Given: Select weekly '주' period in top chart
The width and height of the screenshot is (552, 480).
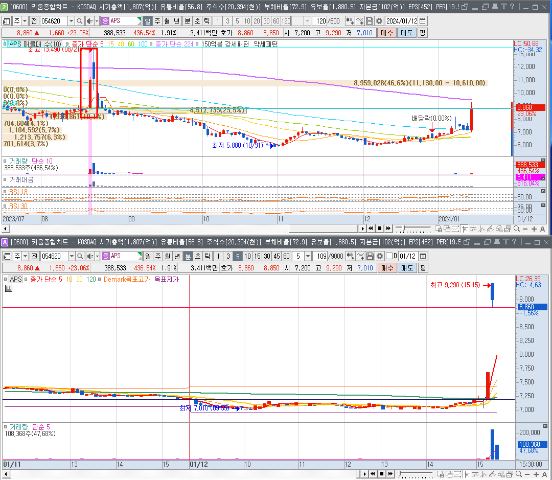Looking at the screenshot, I should point(157,21).
